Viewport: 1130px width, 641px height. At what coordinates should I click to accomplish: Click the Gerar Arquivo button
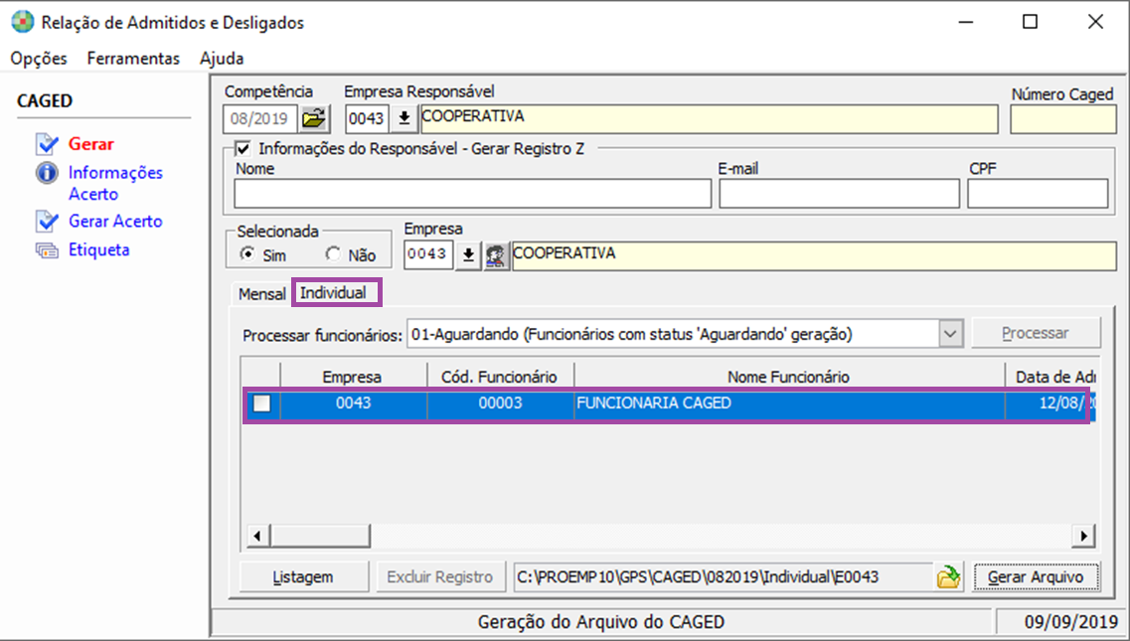(1037, 577)
